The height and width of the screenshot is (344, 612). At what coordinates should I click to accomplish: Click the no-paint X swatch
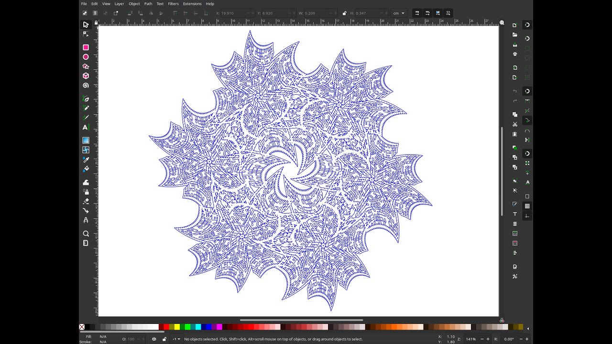[82, 327]
